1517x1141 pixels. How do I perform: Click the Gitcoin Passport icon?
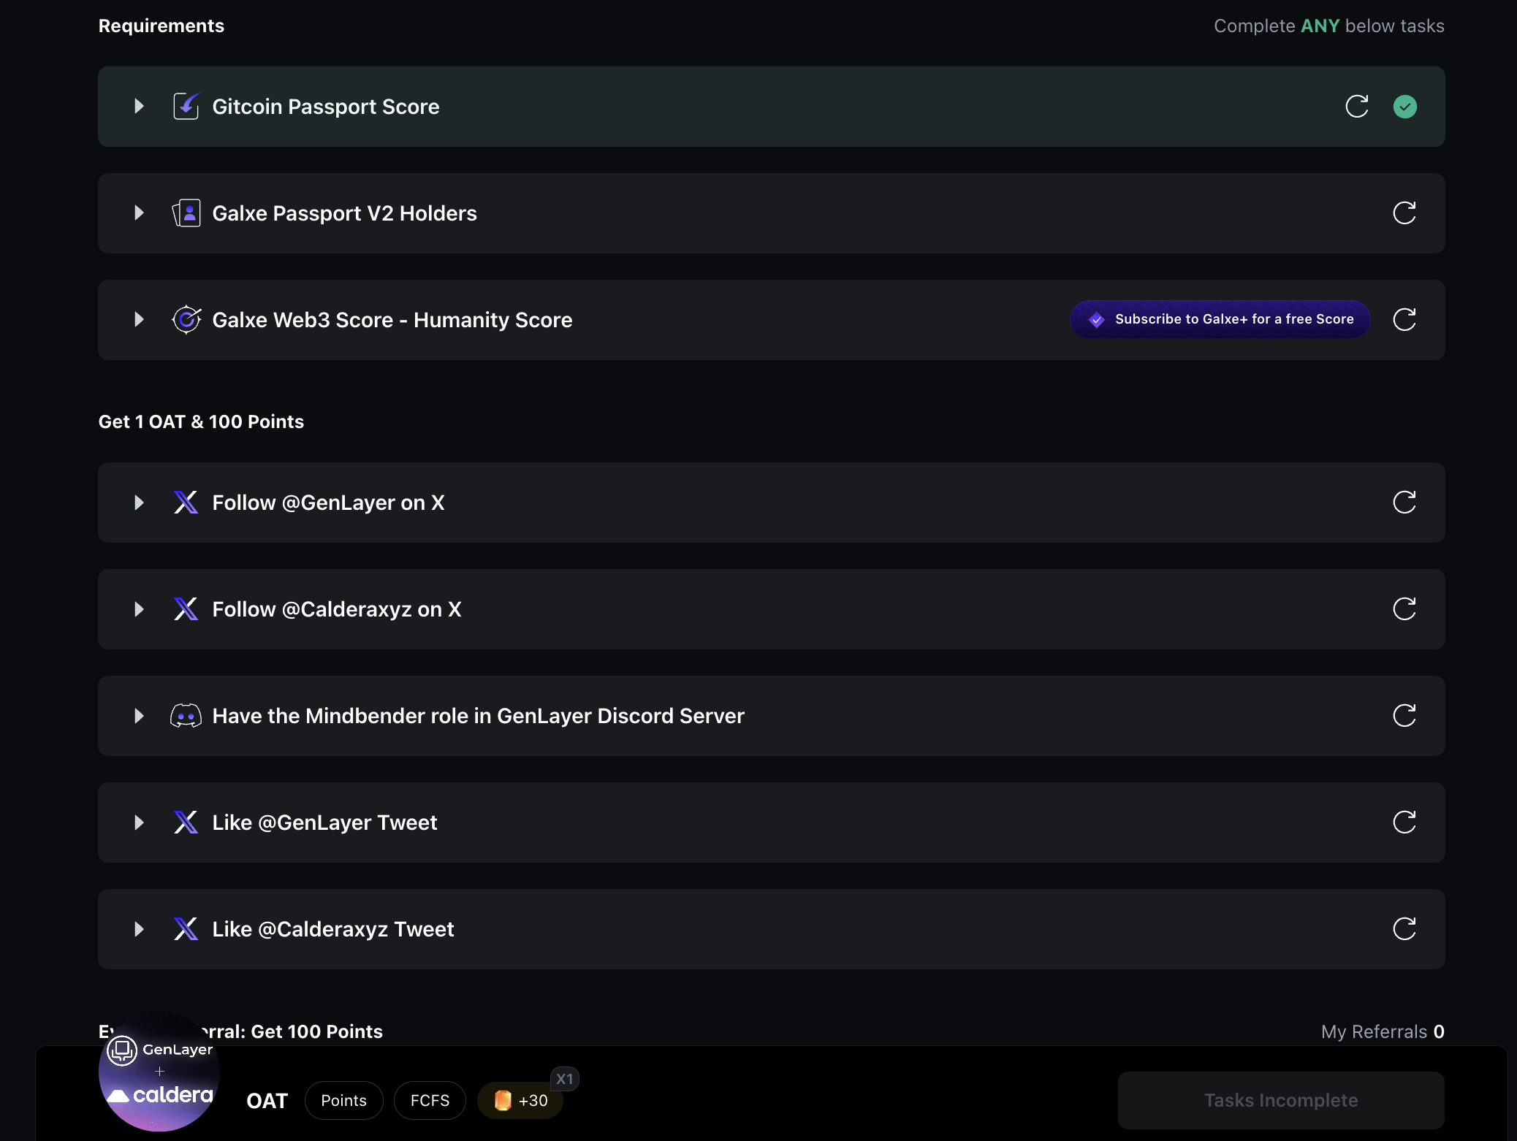click(186, 107)
